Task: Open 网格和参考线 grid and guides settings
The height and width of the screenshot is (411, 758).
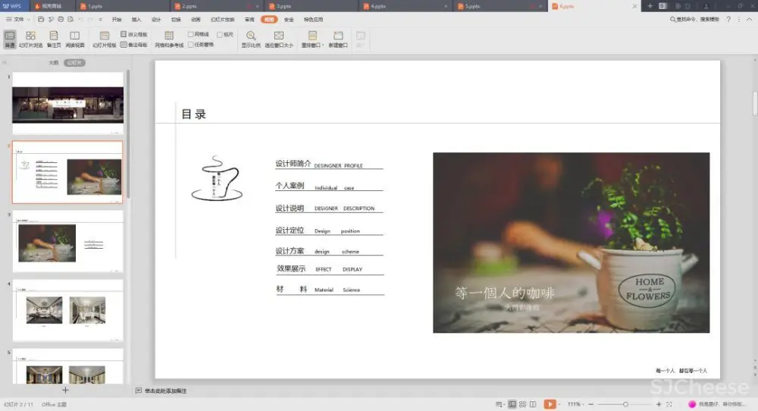Action: click(169, 39)
